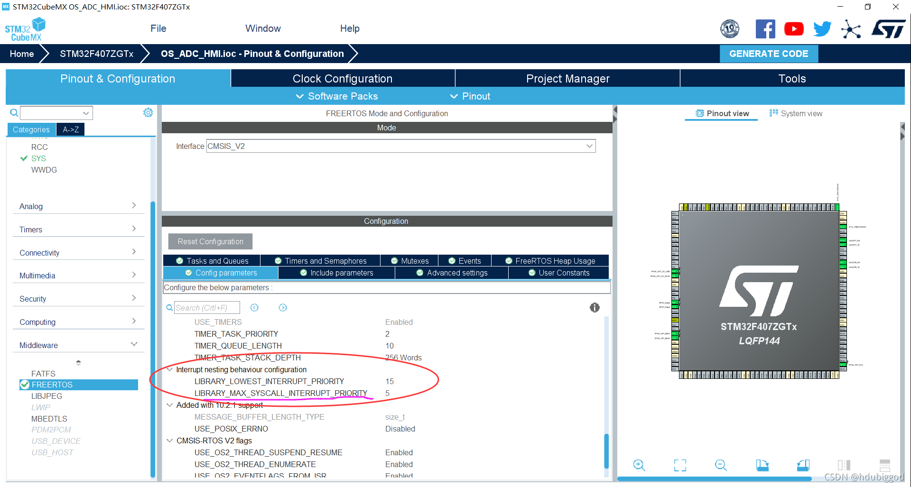Screen dimensions: 911x487
Task: Open the File menu
Action: (158, 28)
